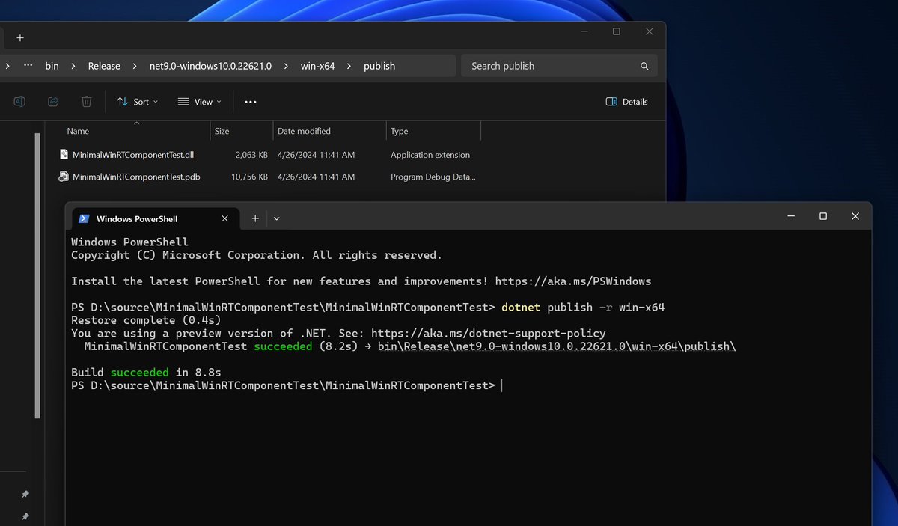Close the Windows PowerShell tab
Viewport: 898px width, 526px height.
[225, 218]
